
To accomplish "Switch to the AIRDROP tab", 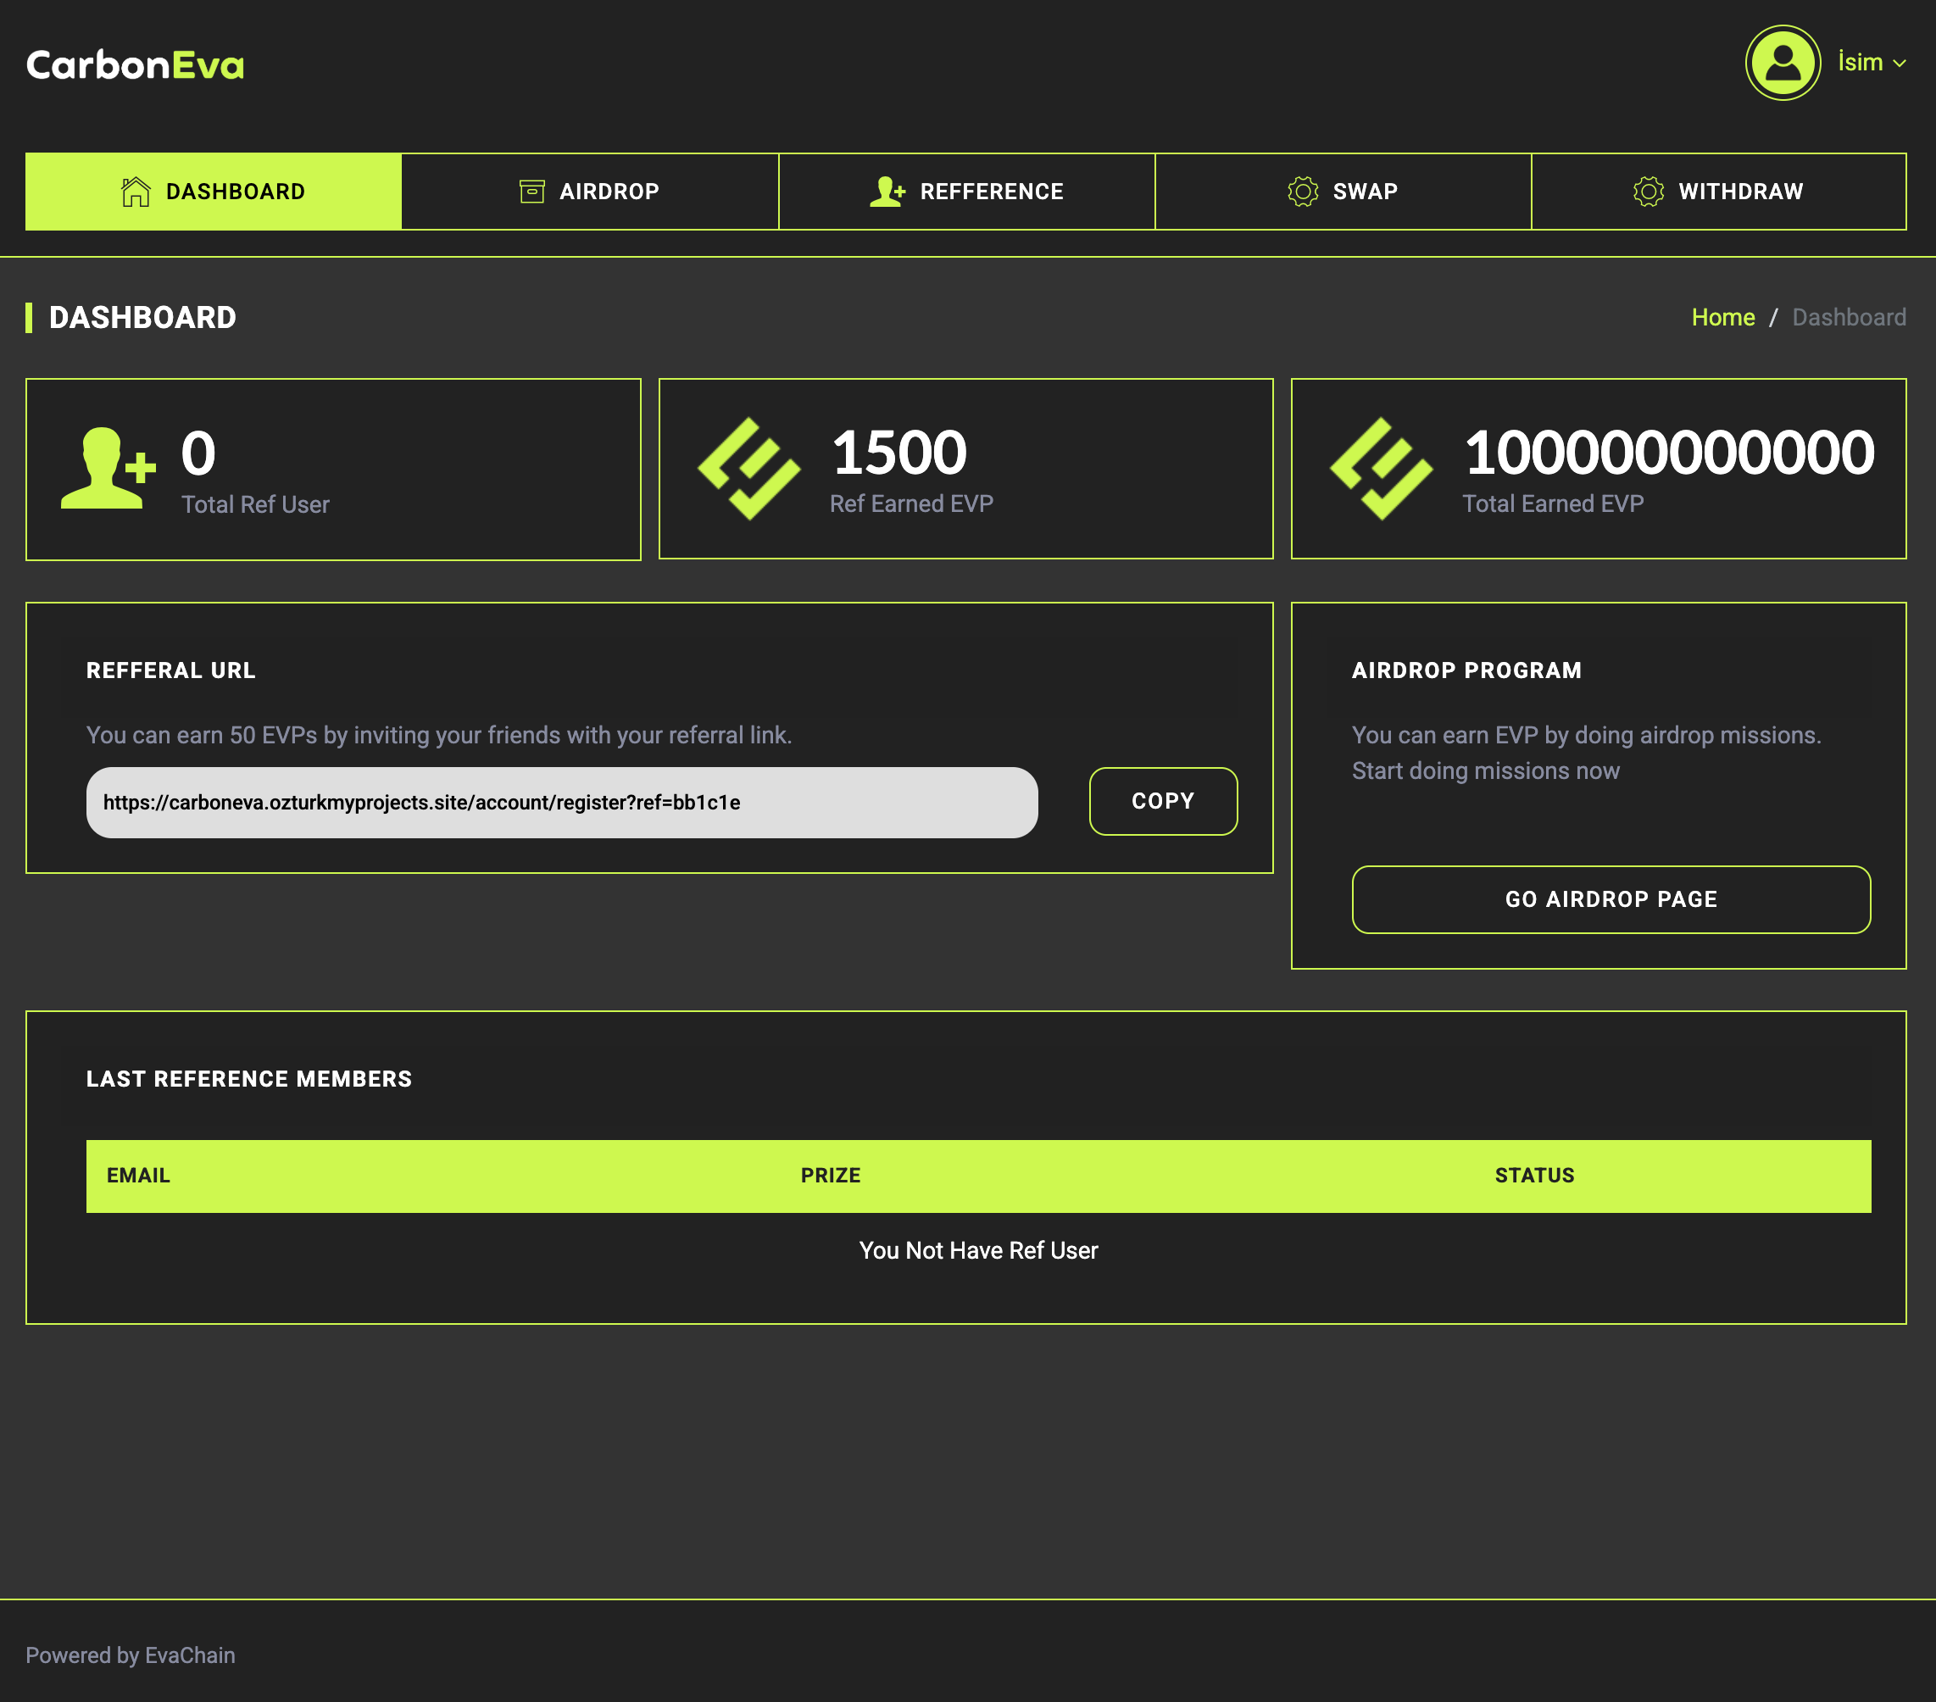I will (589, 191).
